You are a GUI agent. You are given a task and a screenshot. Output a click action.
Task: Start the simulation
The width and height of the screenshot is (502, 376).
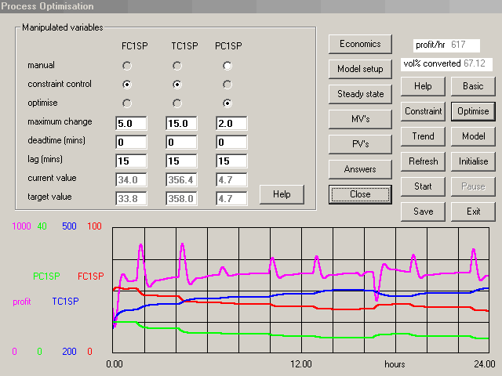click(x=423, y=186)
